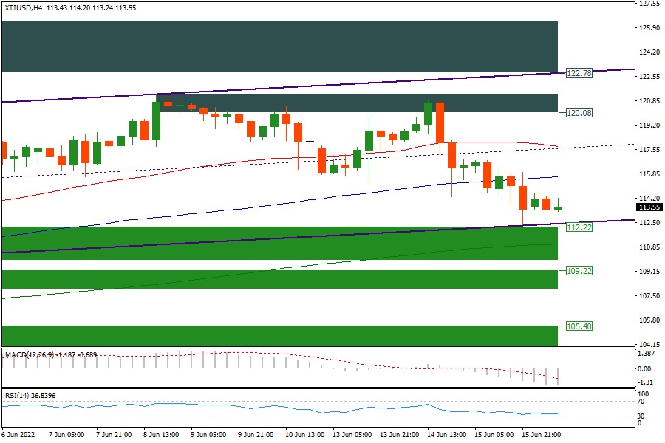This screenshot has height=443, width=665.
Task: Click the topmost dark resistance zone rectangle
Action: pos(279,46)
